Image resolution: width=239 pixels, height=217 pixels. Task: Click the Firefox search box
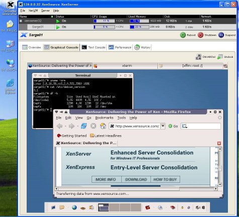[201, 126]
